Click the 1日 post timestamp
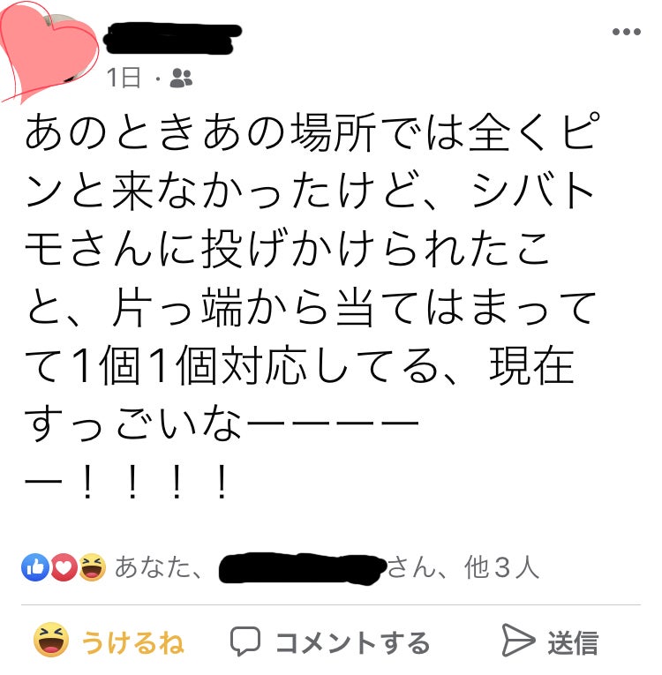The image size is (662, 675). [124, 78]
